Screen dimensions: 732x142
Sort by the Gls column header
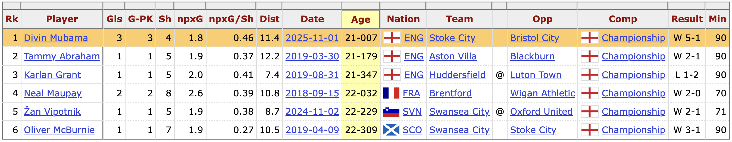click(x=114, y=19)
